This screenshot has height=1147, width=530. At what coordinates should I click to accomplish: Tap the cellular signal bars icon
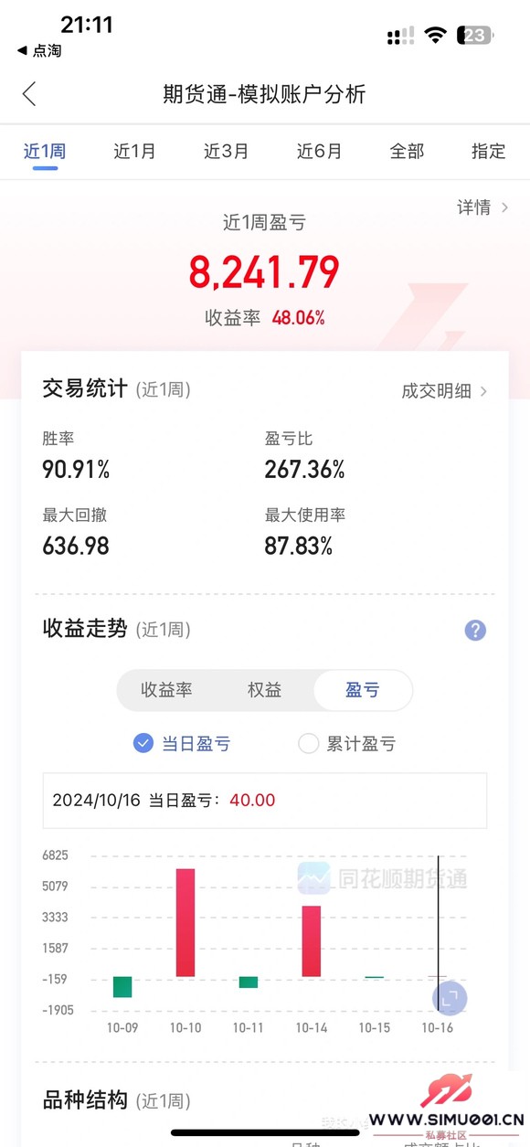[400, 37]
